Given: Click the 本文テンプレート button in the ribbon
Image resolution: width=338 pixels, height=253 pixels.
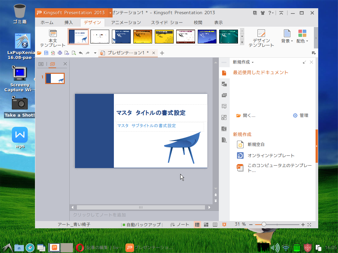Looking at the screenshot, I should [x=53, y=38].
